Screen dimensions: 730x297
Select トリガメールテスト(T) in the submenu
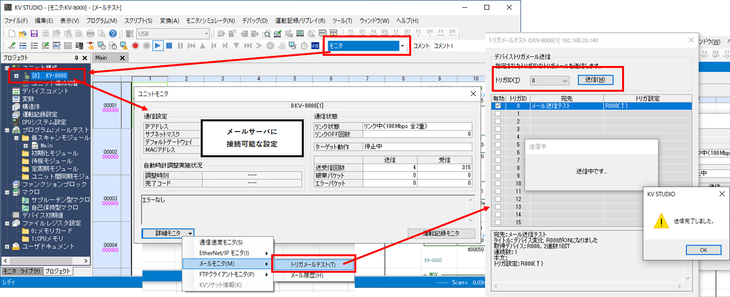point(313,264)
